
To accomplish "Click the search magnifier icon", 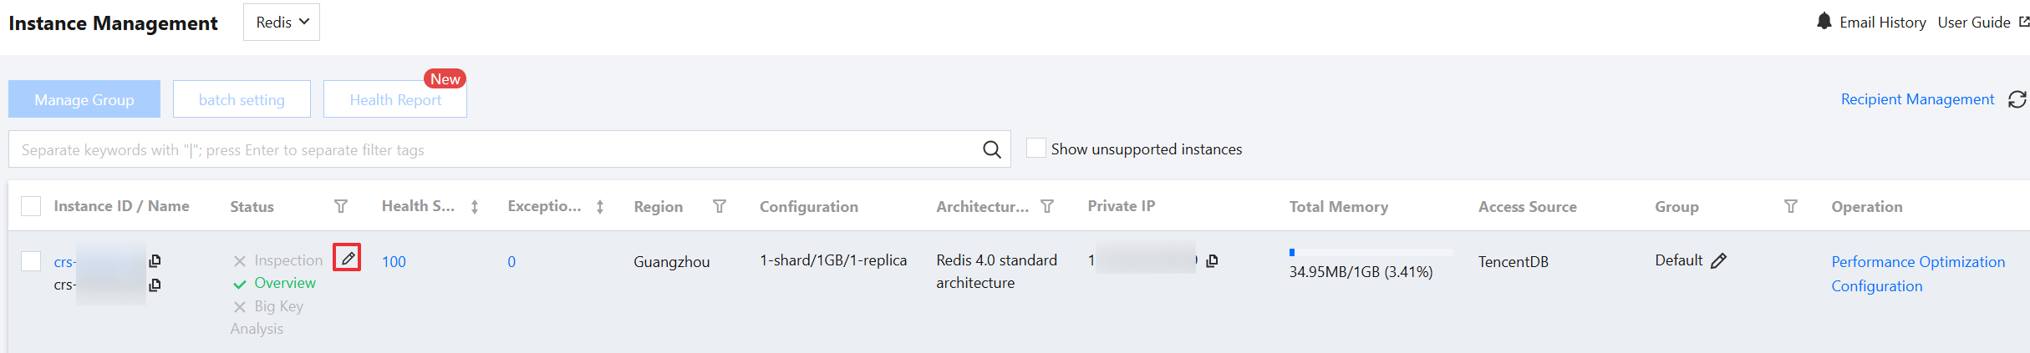I will [x=991, y=149].
